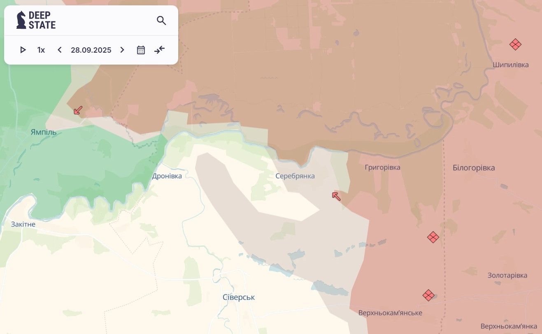Click the Золотарівка settlement label
The width and height of the screenshot is (542, 334).
click(x=507, y=275)
